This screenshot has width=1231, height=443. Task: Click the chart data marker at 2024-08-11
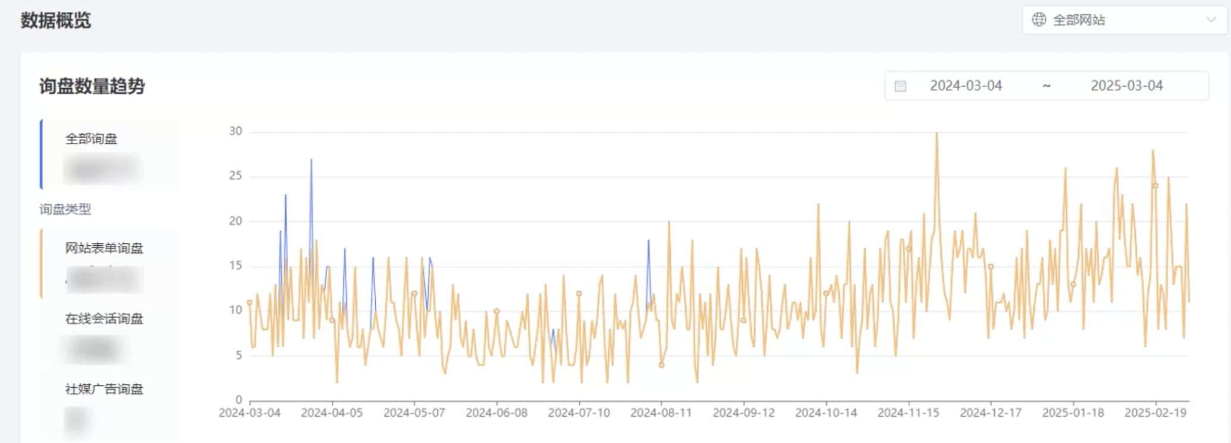pyautogui.click(x=661, y=365)
